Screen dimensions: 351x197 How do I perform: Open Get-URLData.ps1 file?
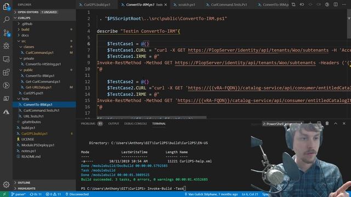(x=44, y=87)
